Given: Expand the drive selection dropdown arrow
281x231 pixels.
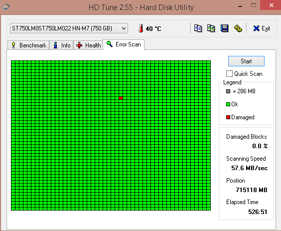Looking at the screenshot, I should 124,28.
